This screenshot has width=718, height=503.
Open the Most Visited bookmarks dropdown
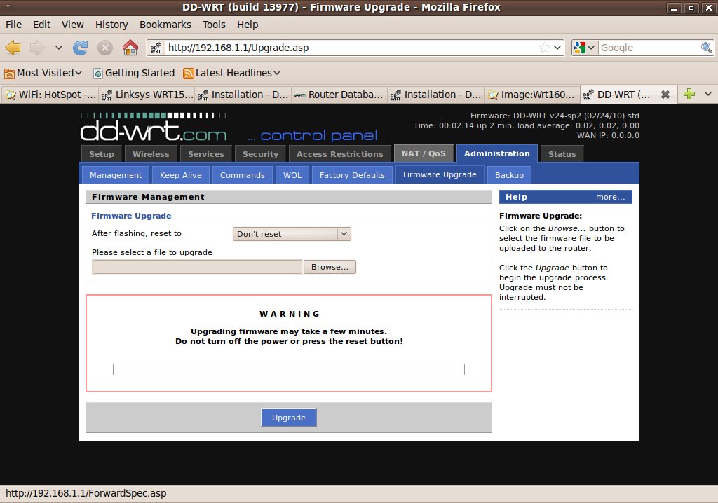point(43,73)
